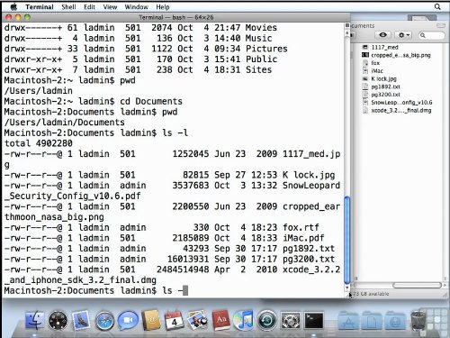Open the Downloads stack in the Dock
Image resolution: width=450 pixels, height=338 pixels.
pos(395,321)
